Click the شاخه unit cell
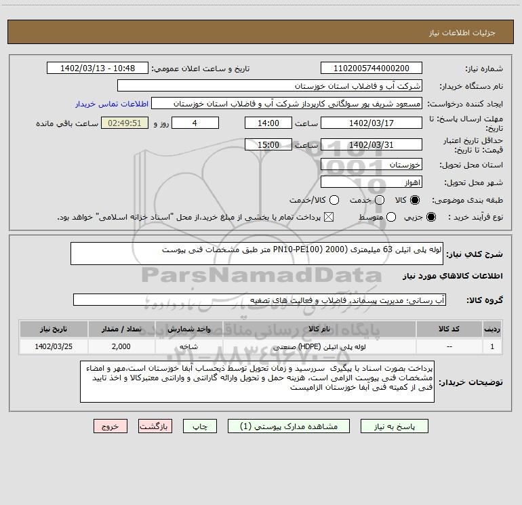 (x=188, y=346)
